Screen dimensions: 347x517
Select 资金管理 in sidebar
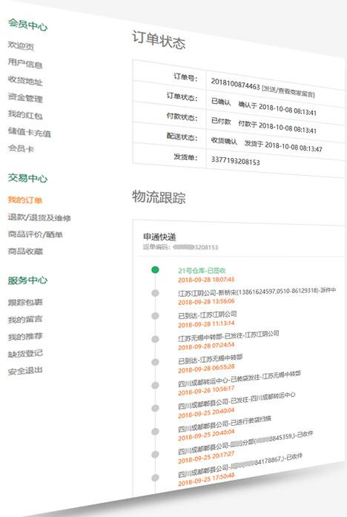[x=25, y=98]
